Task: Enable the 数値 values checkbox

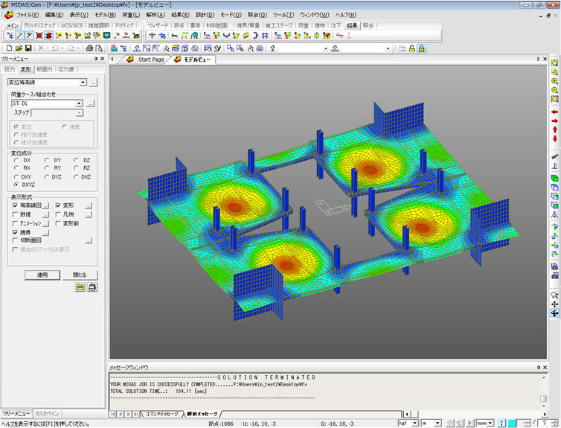Action: point(15,214)
